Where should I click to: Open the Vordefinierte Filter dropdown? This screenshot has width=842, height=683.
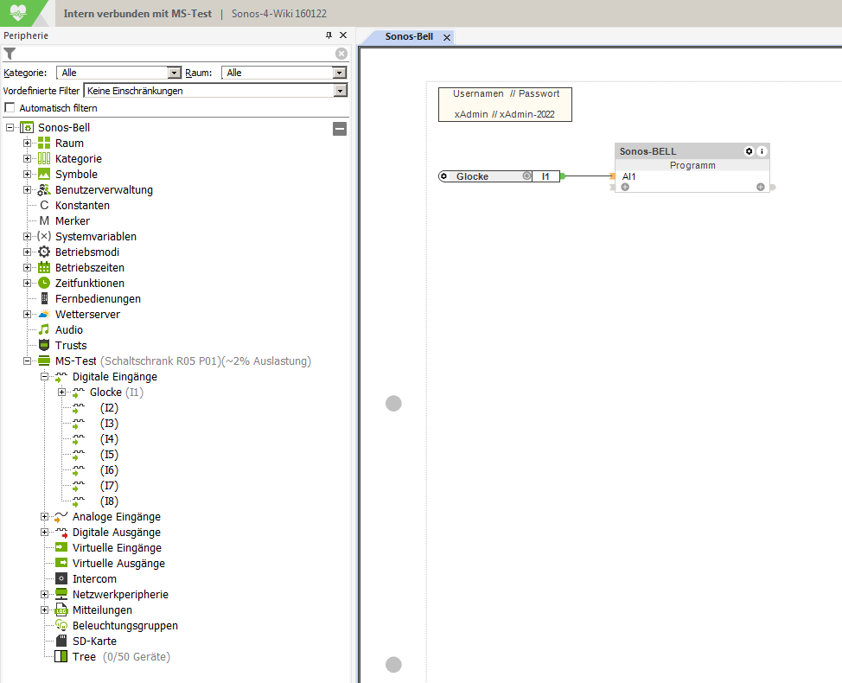(x=340, y=91)
